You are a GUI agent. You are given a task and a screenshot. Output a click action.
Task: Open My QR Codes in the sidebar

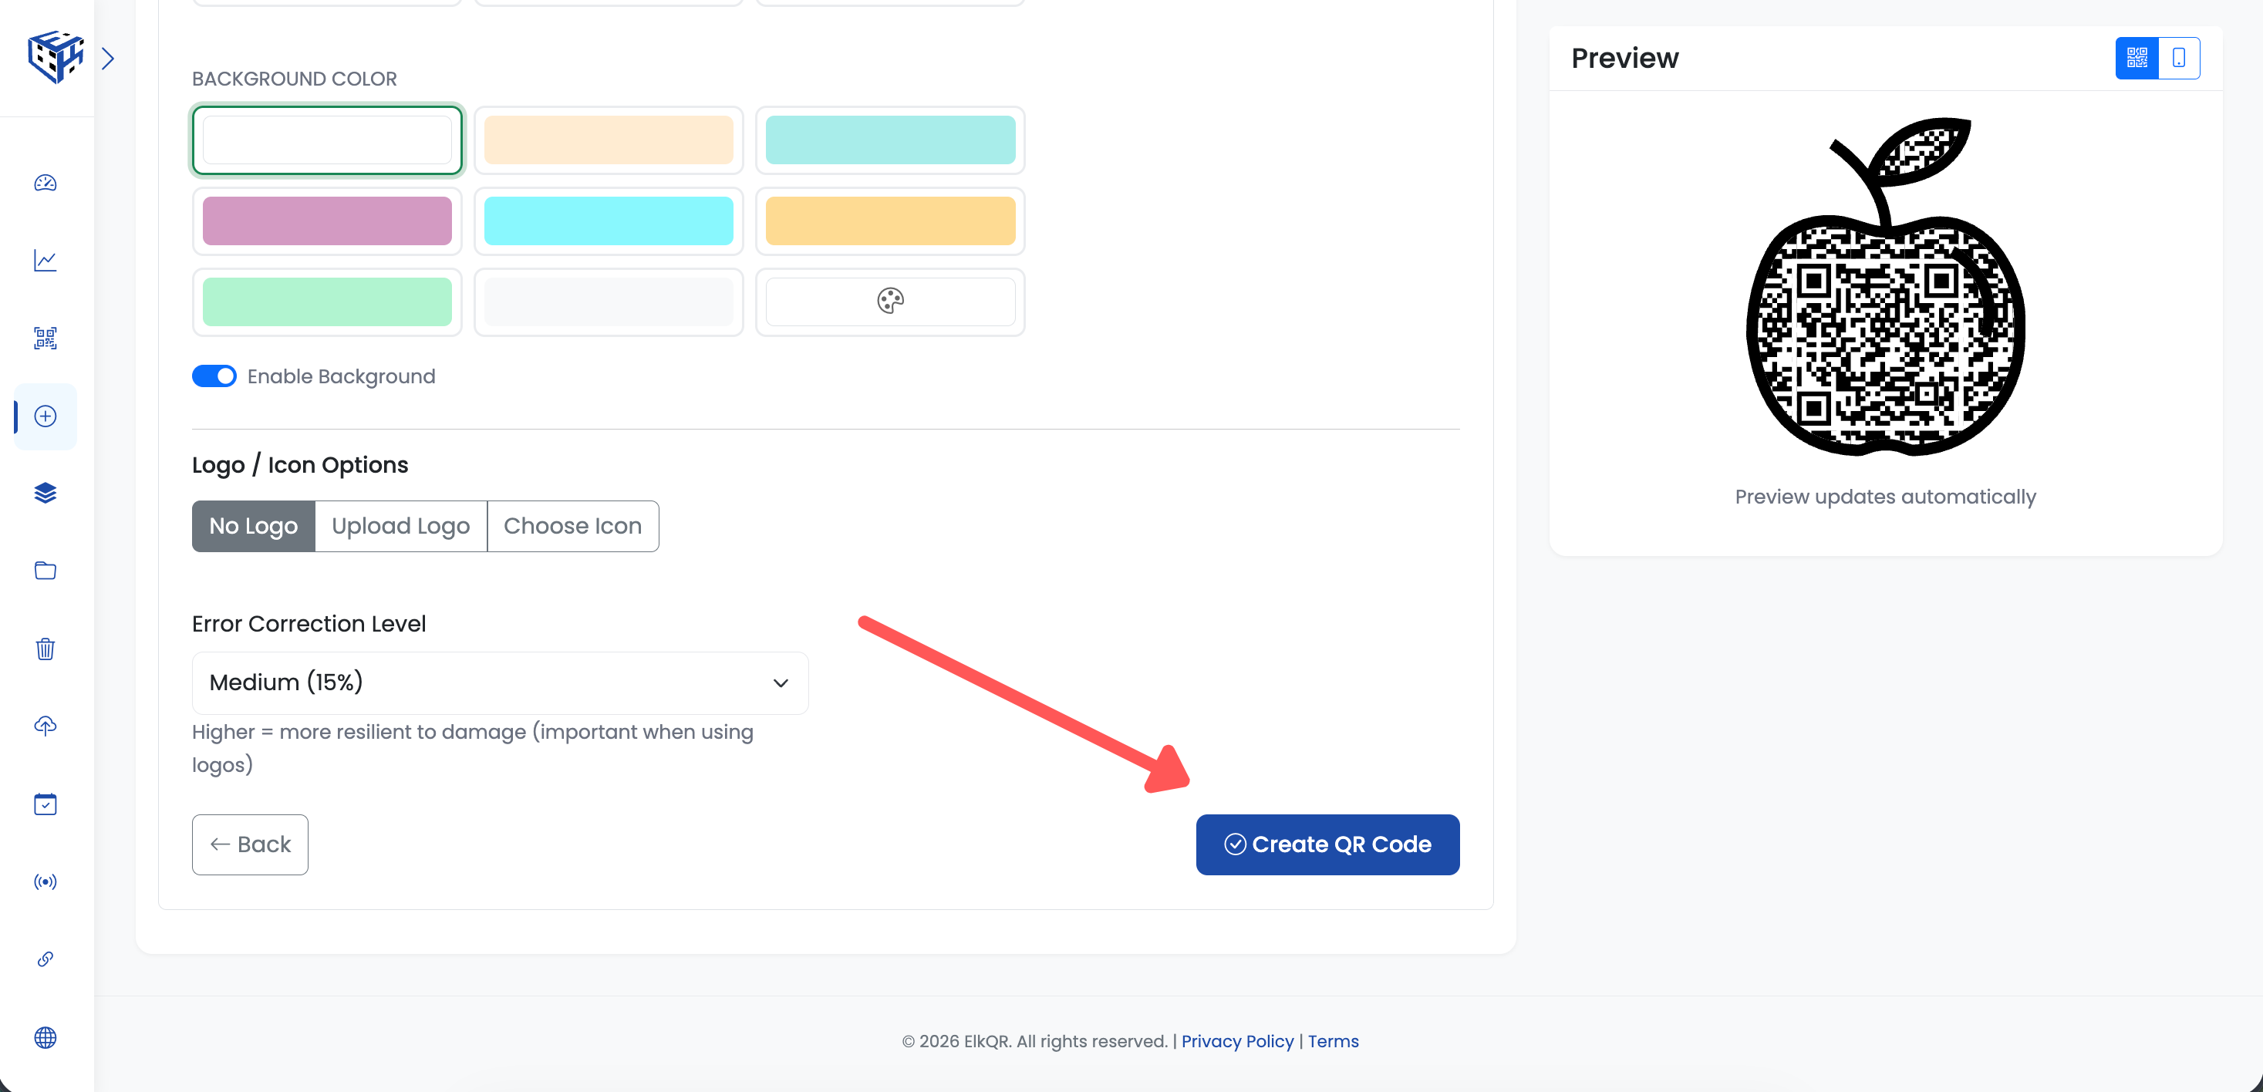coord(45,339)
